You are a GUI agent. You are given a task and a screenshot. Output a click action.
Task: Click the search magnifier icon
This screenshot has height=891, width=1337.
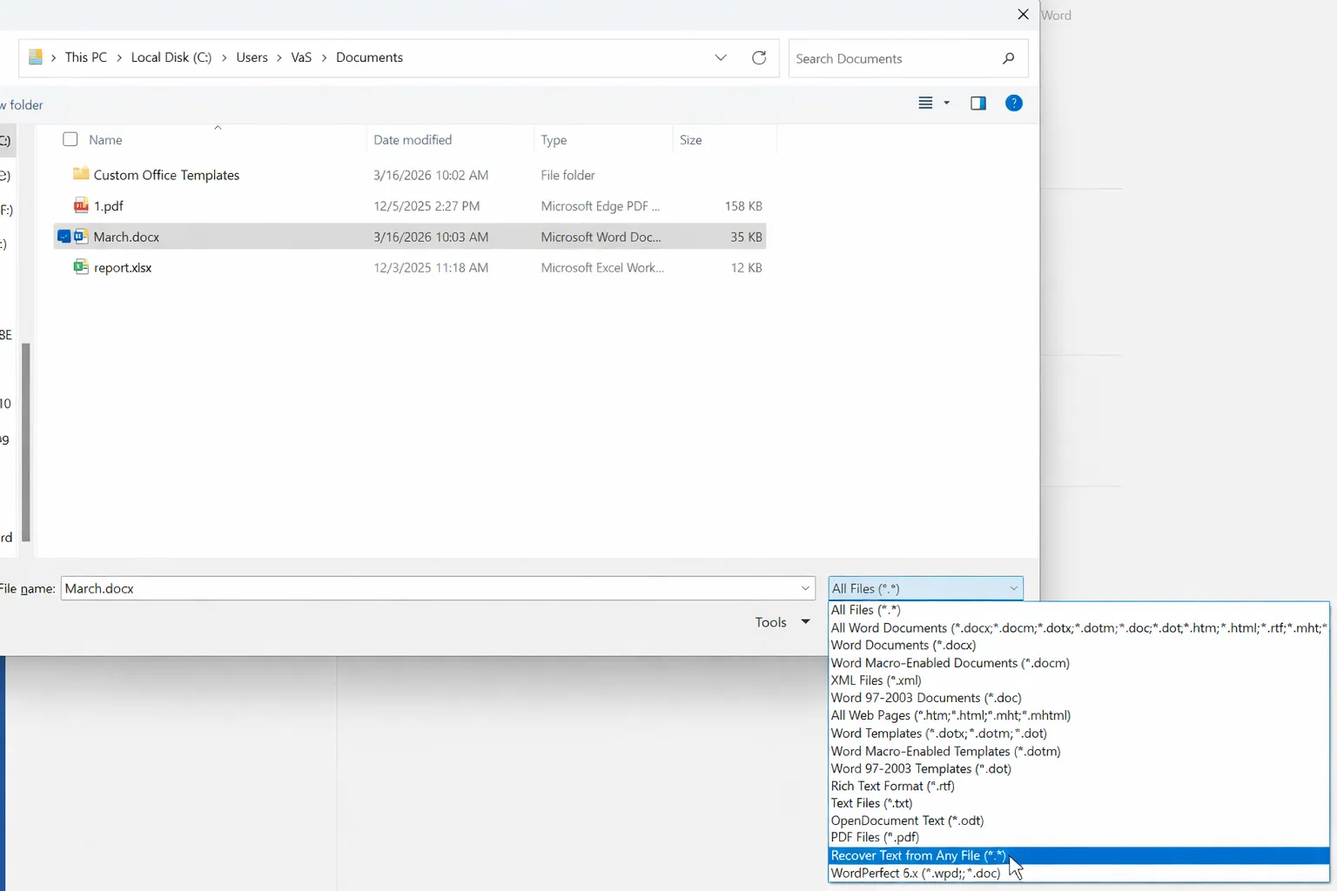(x=1008, y=58)
